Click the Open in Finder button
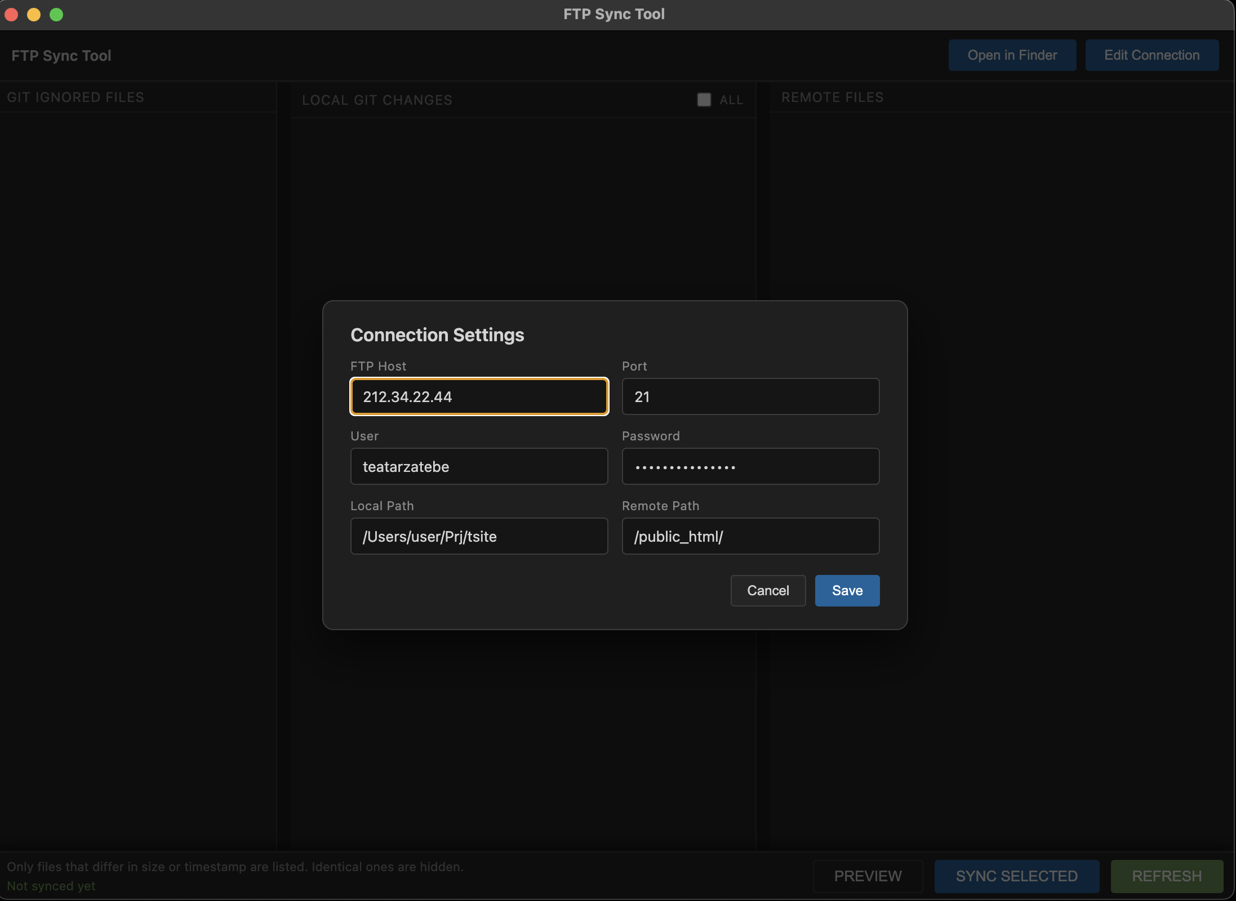1236x901 pixels. click(x=1012, y=55)
